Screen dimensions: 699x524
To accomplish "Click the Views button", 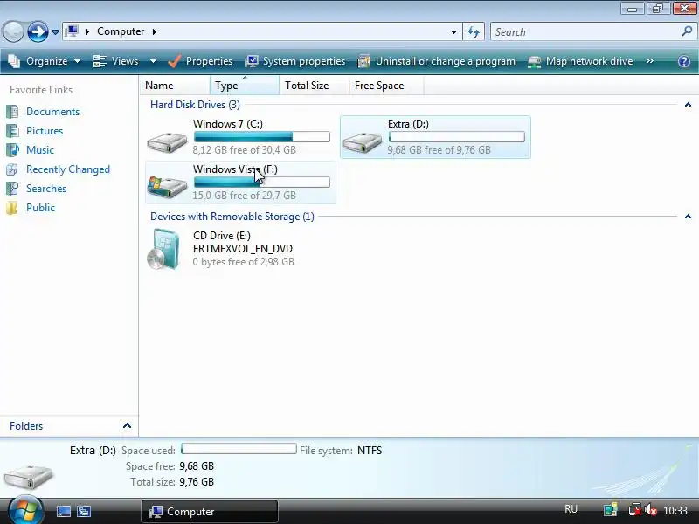I will pos(116,61).
